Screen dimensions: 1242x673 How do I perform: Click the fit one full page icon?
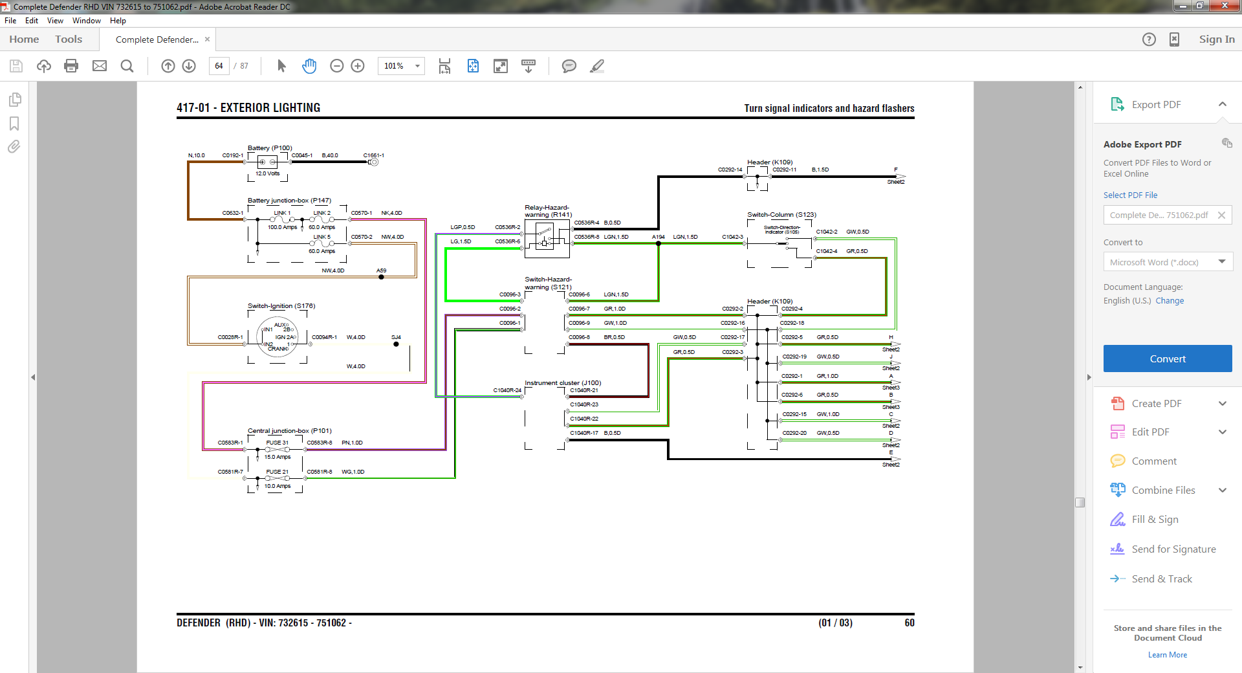coord(473,66)
